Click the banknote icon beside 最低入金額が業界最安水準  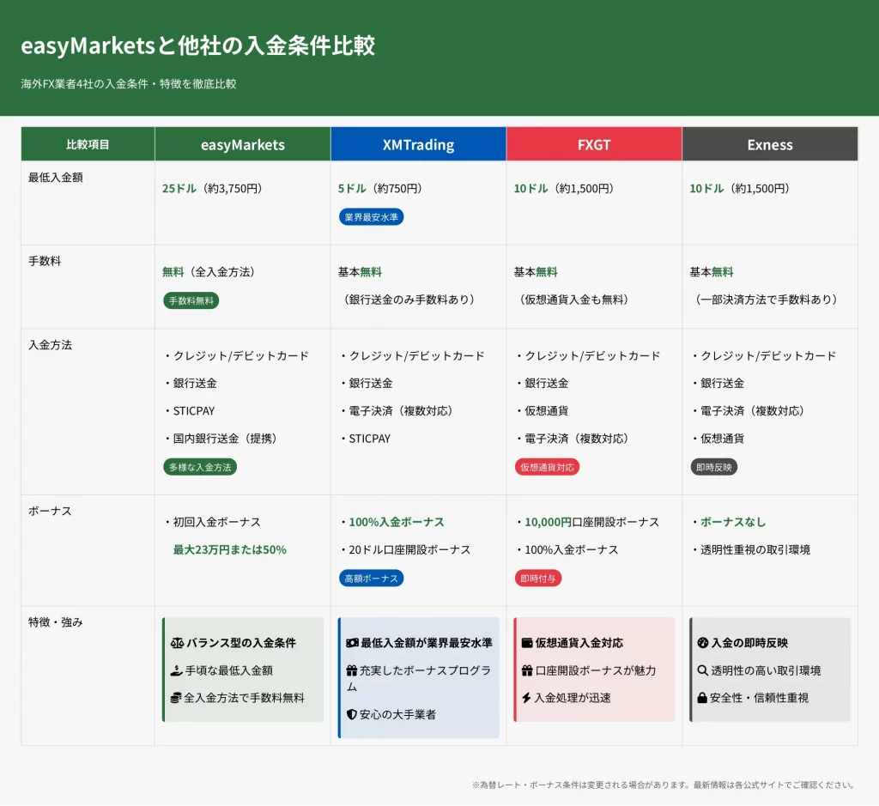[x=352, y=643]
